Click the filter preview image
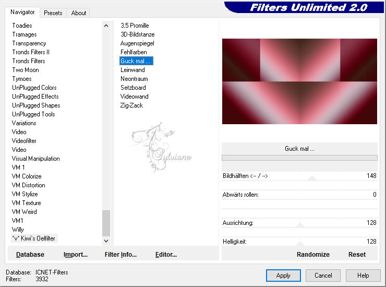Image resolution: width=386 pixels, height=287 pixels. [x=299, y=81]
